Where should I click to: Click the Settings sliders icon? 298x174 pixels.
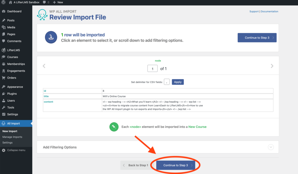(3, 114)
